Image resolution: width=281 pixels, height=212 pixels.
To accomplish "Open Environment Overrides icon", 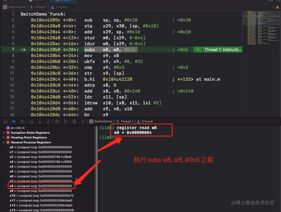I will pos(74,122).
